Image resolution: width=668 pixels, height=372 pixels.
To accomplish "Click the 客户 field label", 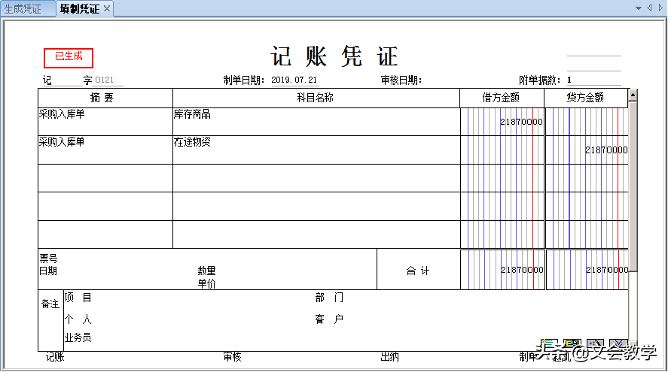I will point(329,319).
